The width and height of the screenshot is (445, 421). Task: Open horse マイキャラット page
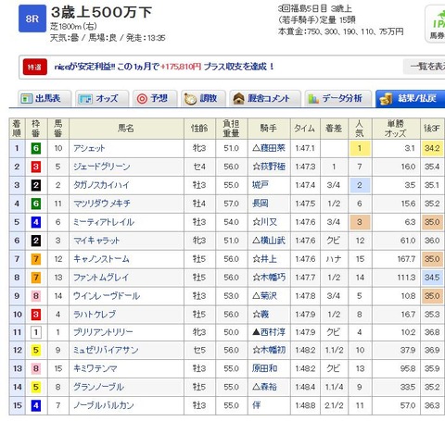coord(96,241)
